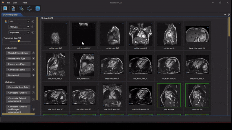The height and width of the screenshot is (130, 232).
Task: Open the All Studies dropdown
Action: tap(19, 27)
